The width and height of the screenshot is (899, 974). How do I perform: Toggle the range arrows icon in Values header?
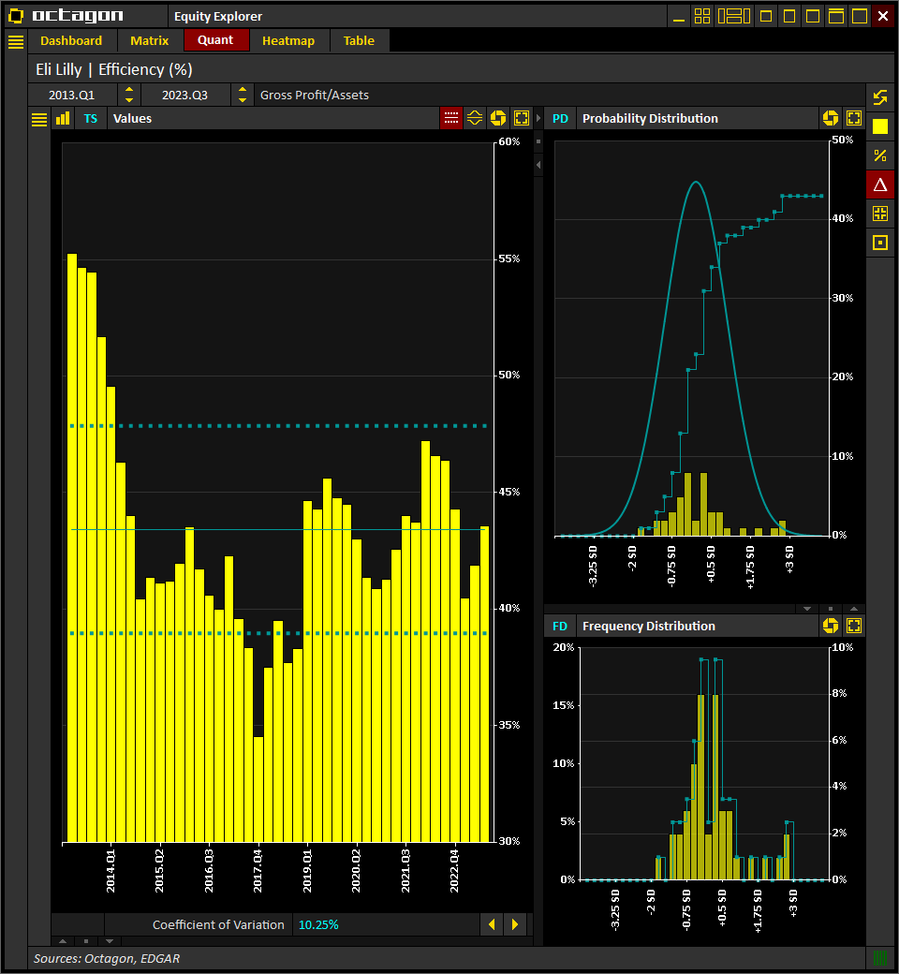click(x=475, y=118)
